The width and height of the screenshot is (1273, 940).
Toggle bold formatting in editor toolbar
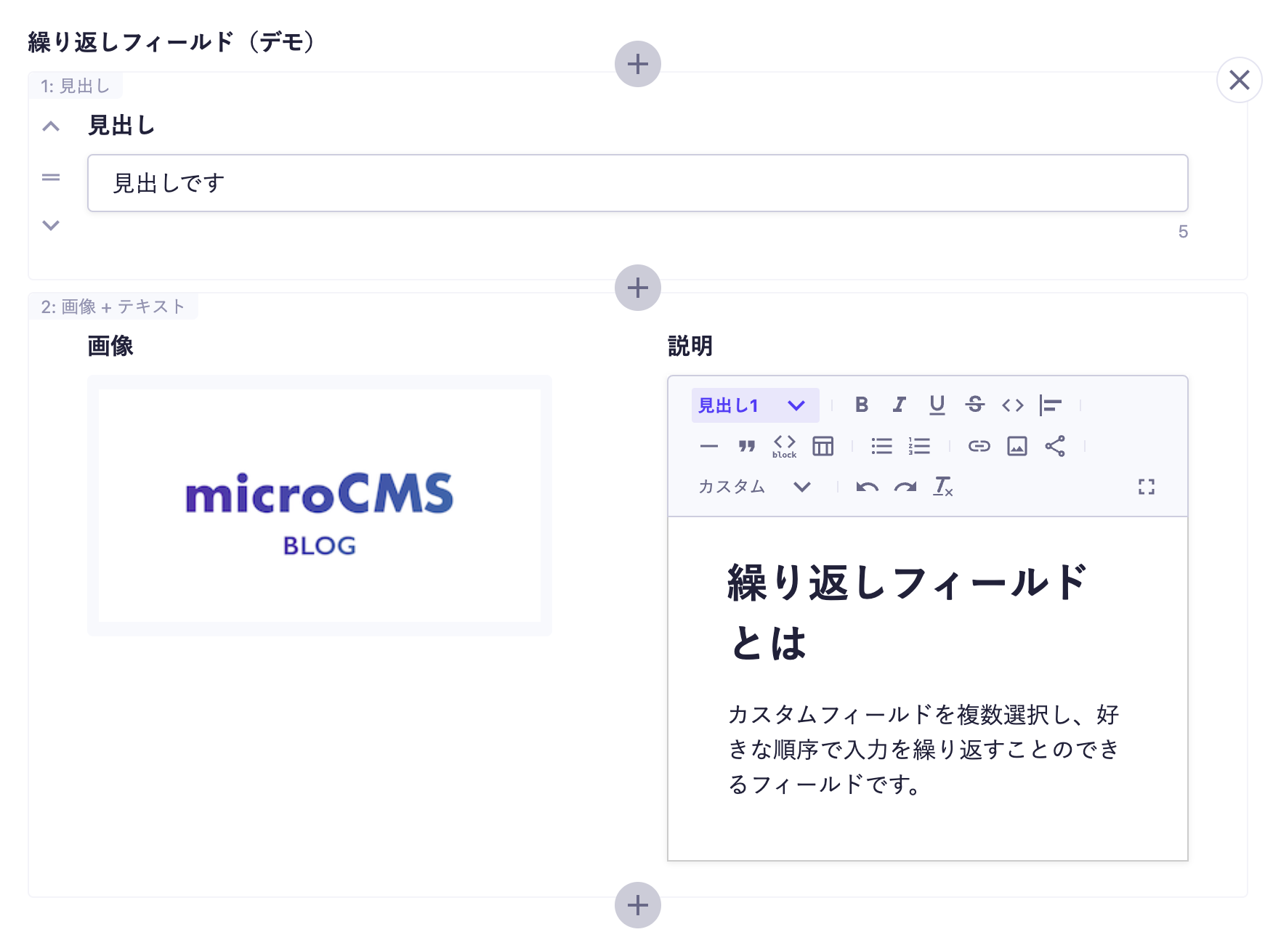point(862,405)
